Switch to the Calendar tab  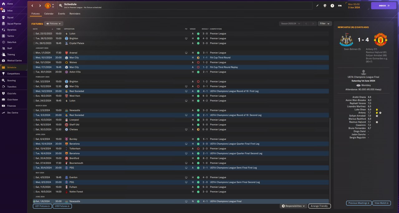tap(49, 14)
